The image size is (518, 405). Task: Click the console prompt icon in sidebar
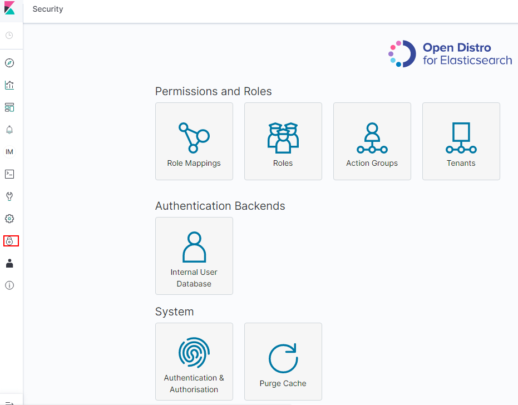(9, 174)
